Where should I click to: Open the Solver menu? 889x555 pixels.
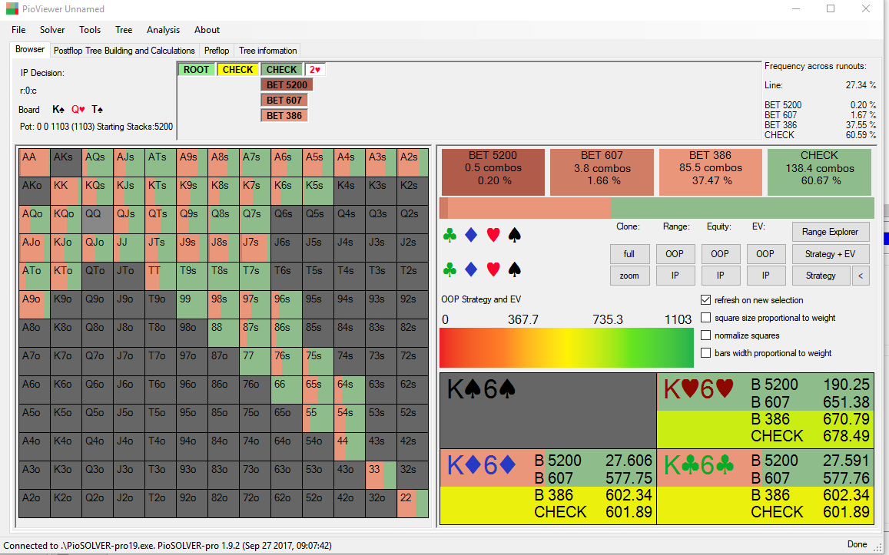(x=52, y=30)
